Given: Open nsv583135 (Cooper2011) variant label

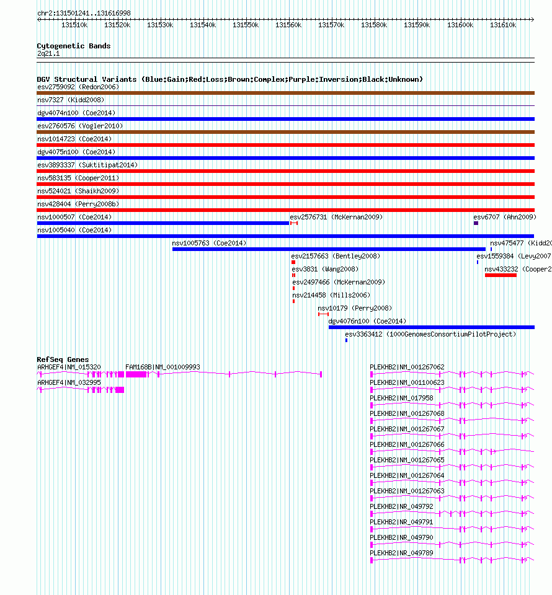Looking at the screenshot, I should [x=78, y=178].
